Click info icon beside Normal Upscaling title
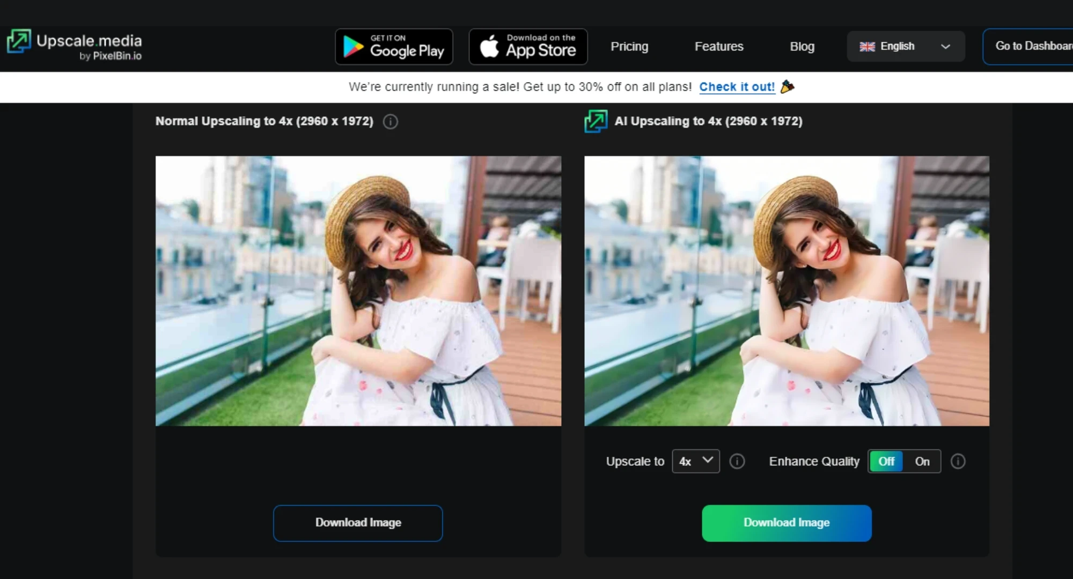This screenshot has height=579, width=1073. [x=391, y=122]
